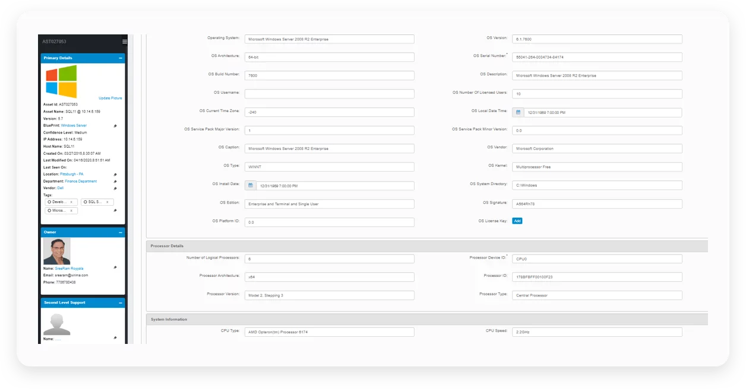The width and height of the screenshot is (746, 389).
Task: Open the hamburger menu beside AST027053
Action: [124, 42]
